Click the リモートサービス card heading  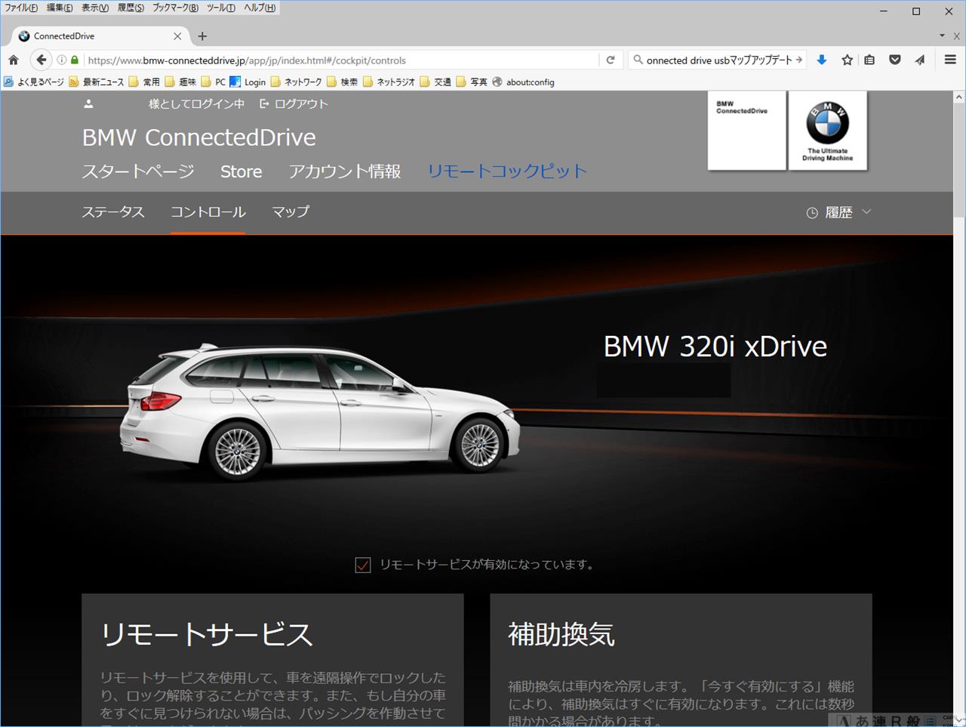[x=207, y=634]
